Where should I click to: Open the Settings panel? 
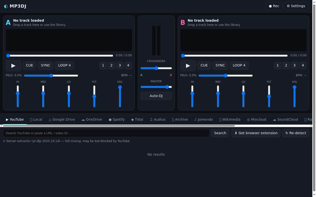(296, 6)
